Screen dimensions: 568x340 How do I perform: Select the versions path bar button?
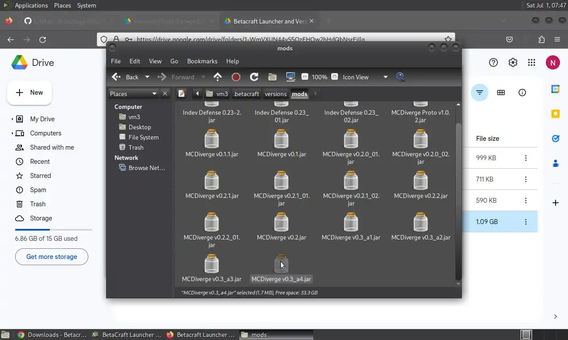click(276, 94)
